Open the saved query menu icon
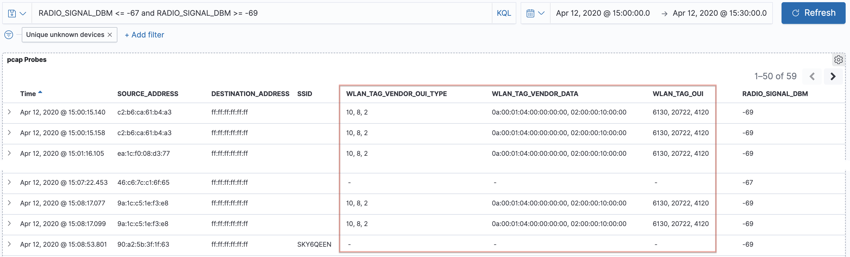The width and height of the screenshot is (850, 257). coord(17,13)
